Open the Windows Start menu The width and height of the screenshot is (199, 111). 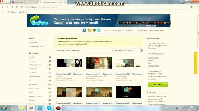point(4,108)
